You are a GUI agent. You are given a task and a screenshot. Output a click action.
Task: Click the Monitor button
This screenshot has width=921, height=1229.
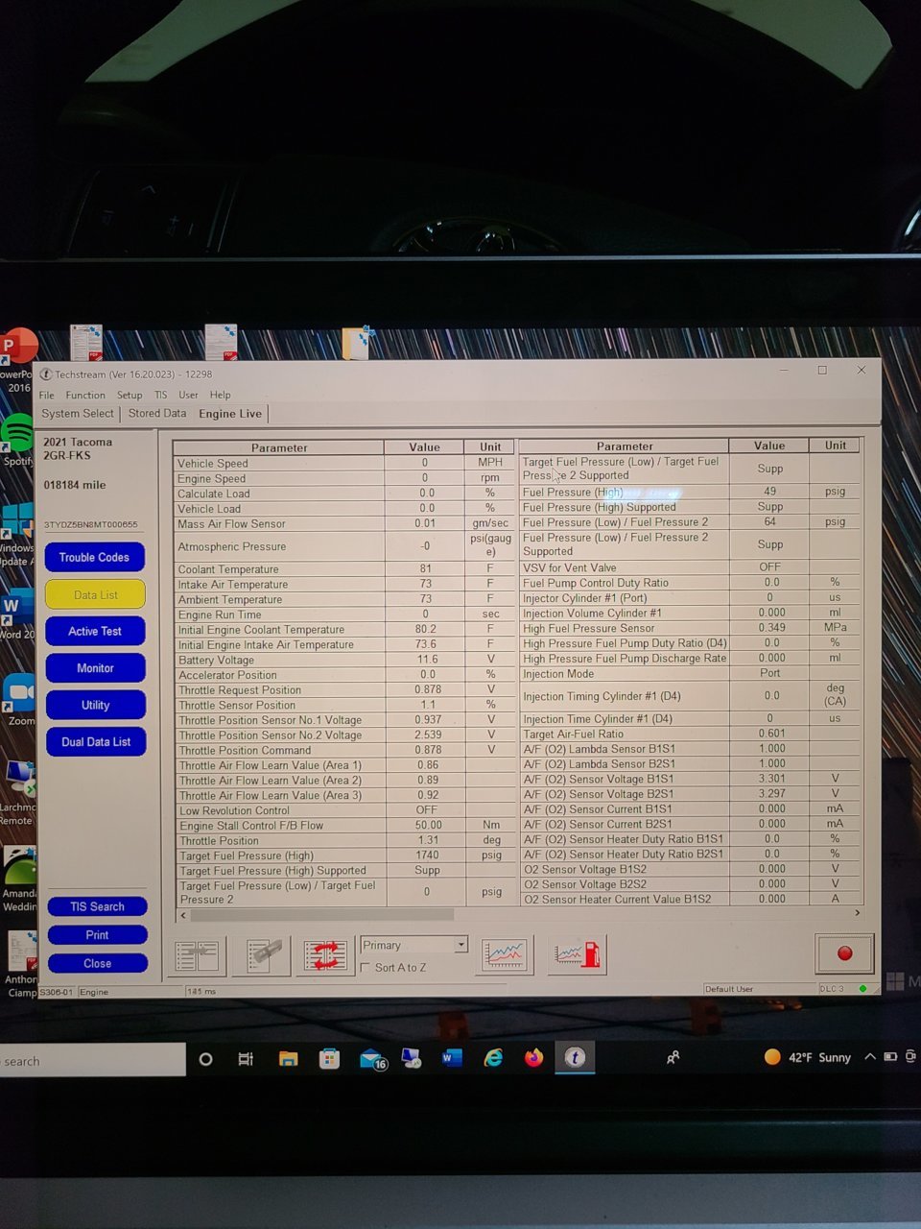(x=95, y=668)
